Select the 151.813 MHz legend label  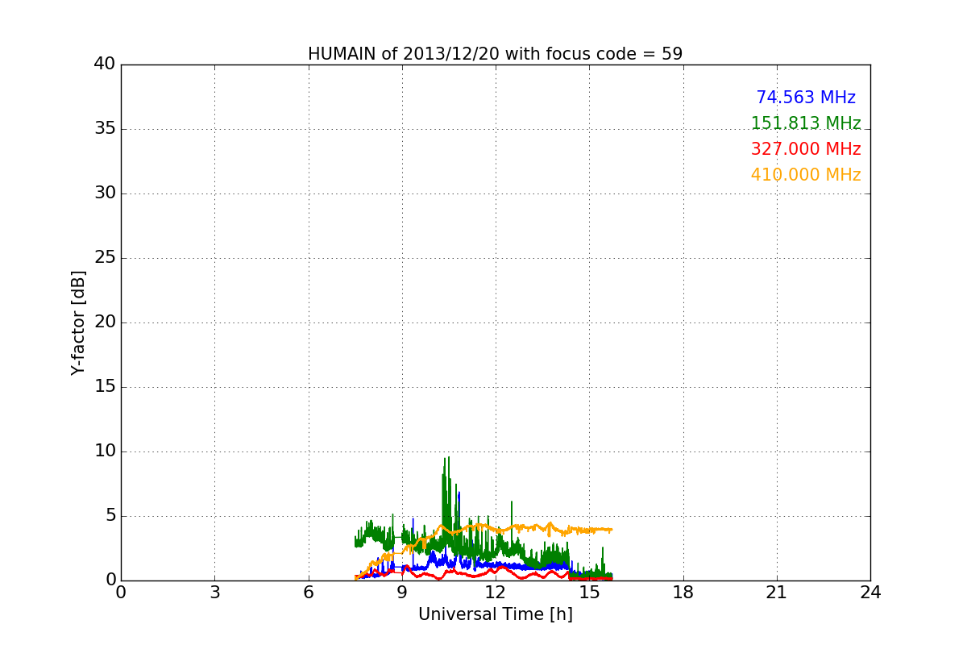tap(806, 123)
